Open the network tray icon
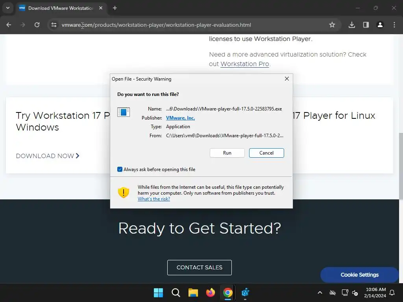The width and height of the screenshot is (403, 302). [x=345, y=293]
